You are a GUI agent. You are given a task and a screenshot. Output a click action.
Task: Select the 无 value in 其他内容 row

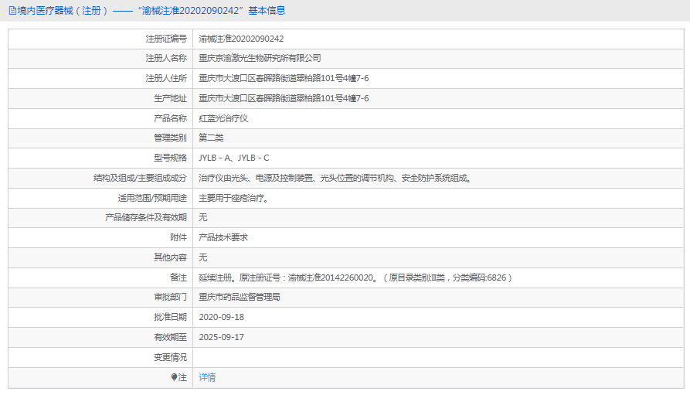[203, 257]
